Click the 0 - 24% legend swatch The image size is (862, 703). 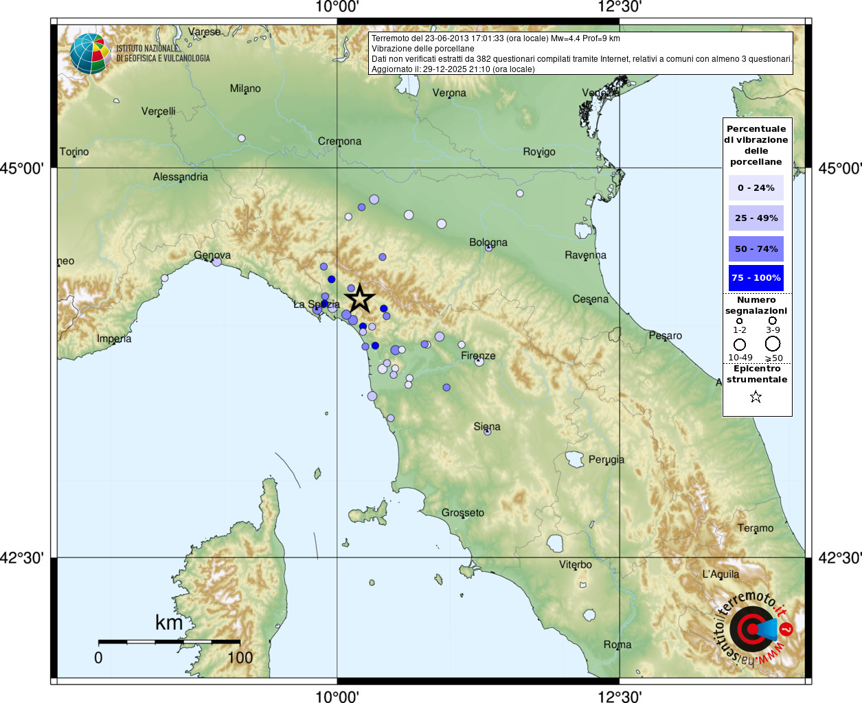[756, 188]
